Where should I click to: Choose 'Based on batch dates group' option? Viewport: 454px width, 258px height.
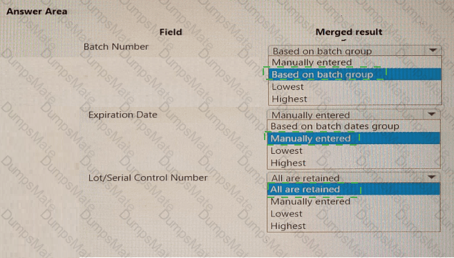pos(354,126)
